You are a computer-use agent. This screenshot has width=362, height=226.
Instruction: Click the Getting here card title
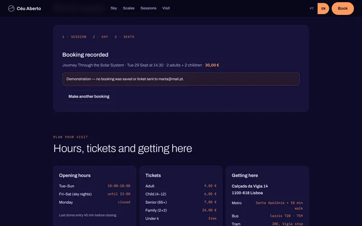pyautogui.click(x=245, y=175)
